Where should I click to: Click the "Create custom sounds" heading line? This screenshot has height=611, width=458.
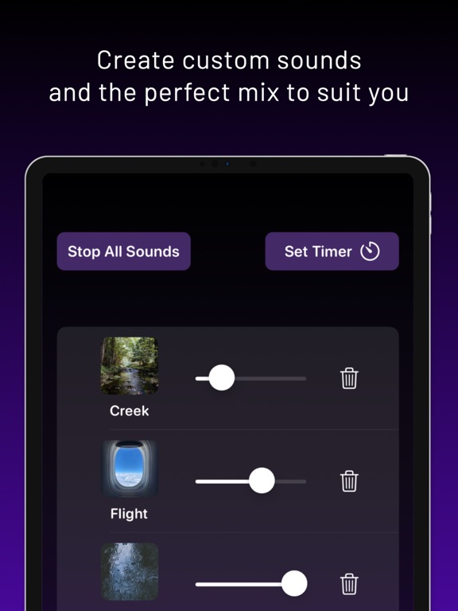[x=229, y=60]
